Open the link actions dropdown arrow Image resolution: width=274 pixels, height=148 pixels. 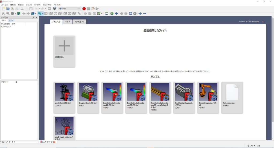pyautogui.click(x=102, y=14)
